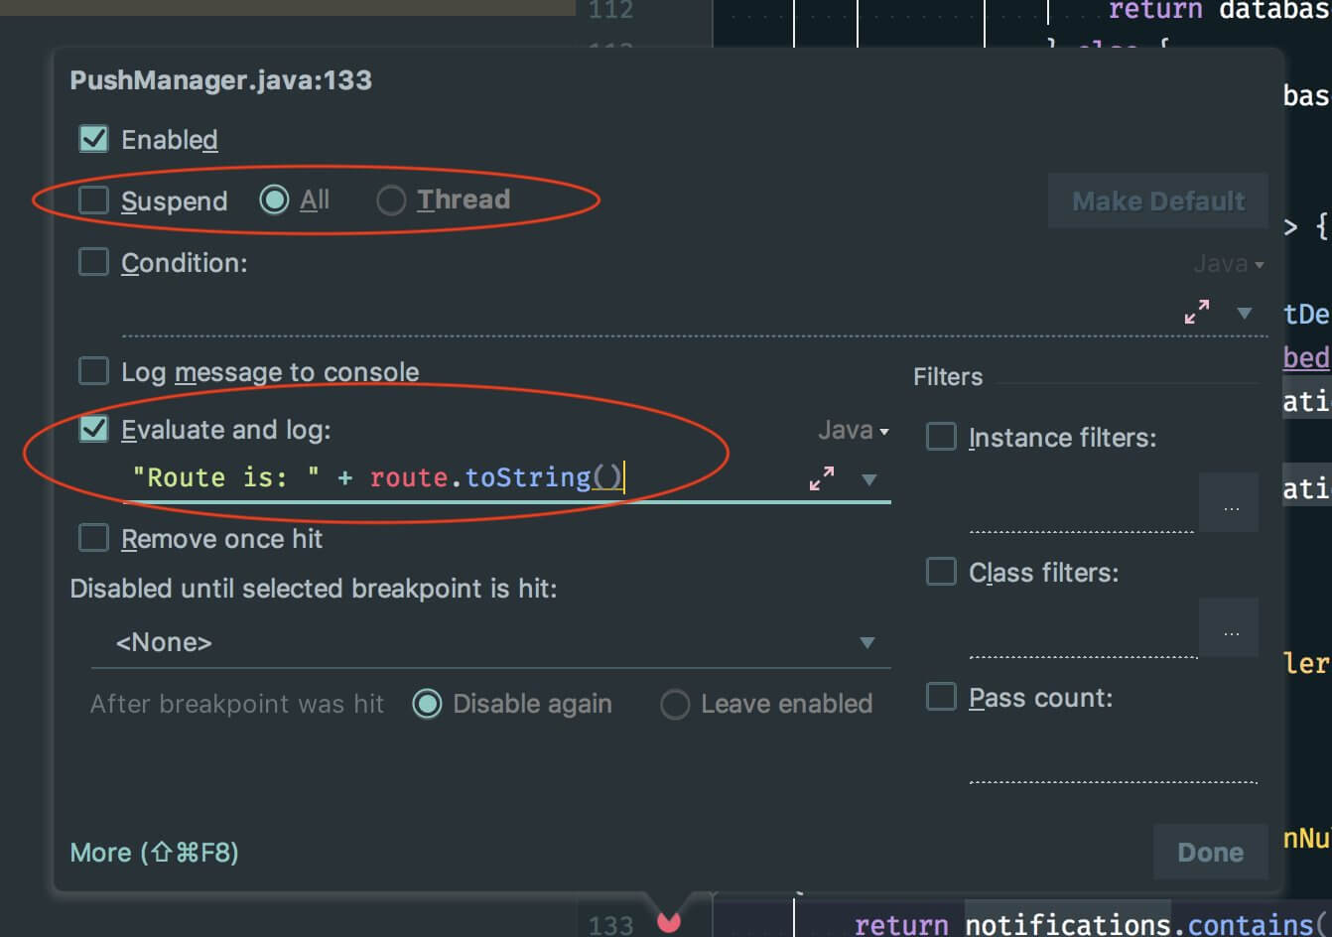This screenshot has width=1332, height=937.
Task: Click the Done button
Action: [1210, 852]
